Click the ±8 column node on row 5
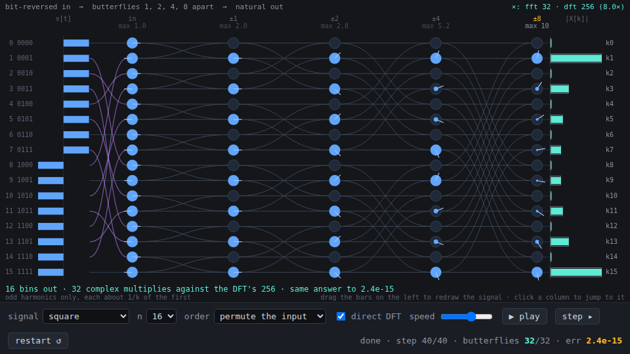 point(537,119)
